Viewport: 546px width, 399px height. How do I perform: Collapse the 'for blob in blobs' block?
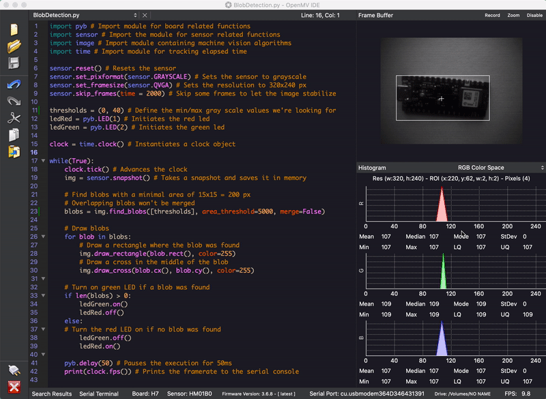point(42,237)
